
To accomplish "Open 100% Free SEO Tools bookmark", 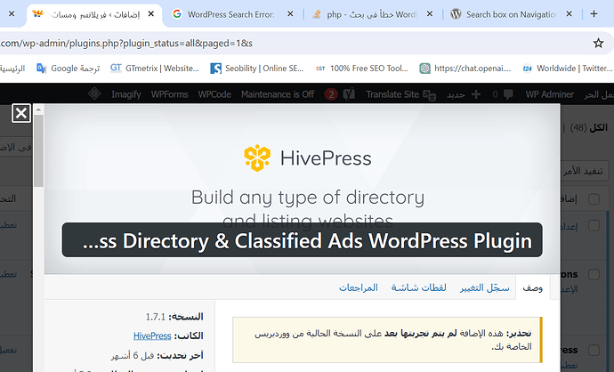I will (x=362, y=69).
